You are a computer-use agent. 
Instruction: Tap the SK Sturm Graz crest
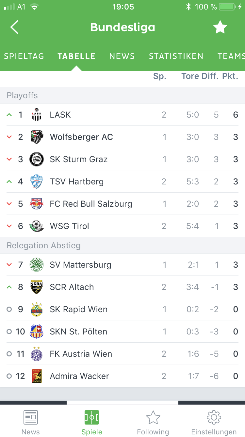click(x=36, y=159)
